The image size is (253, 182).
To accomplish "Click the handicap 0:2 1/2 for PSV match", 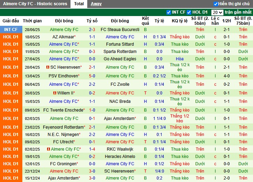I will click(159, 76).
